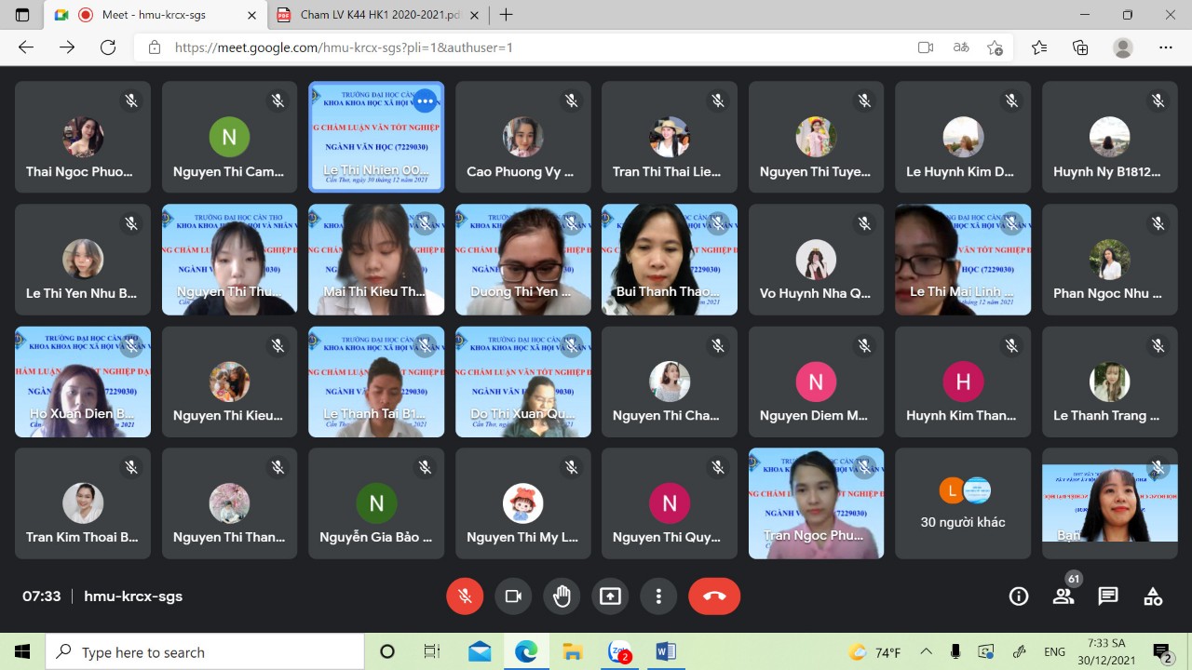Leave the call with red hang-up button

tap(714, 596)
